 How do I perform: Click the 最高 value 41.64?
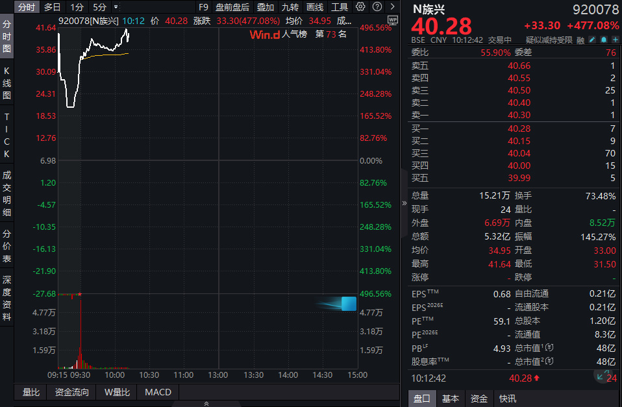click(499, 264)
